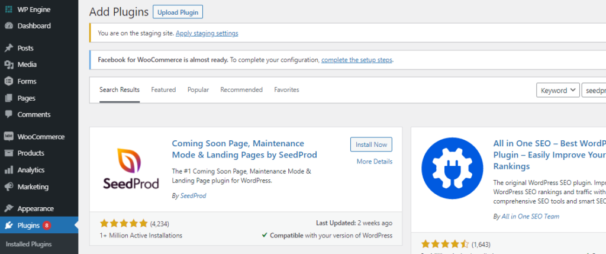The image size is (606, 254).
Task: Click the Pages icon in sidebar
Action: pos(8,98)
